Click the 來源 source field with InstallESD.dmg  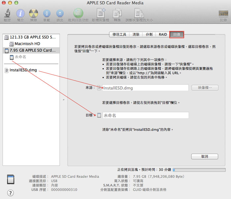tap(145, 88)
